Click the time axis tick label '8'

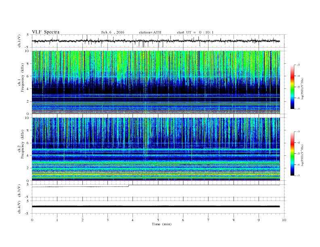234,220
